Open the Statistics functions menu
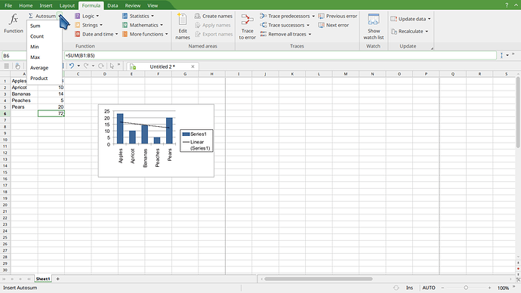521x293 pixels. click(138, 16)
